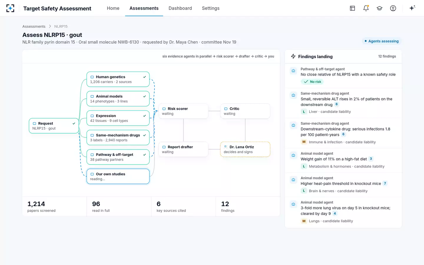424x265 pixels.
Task: Click the graduation cap learning icon
Action: pyautogui.click(x=380, y=8)
